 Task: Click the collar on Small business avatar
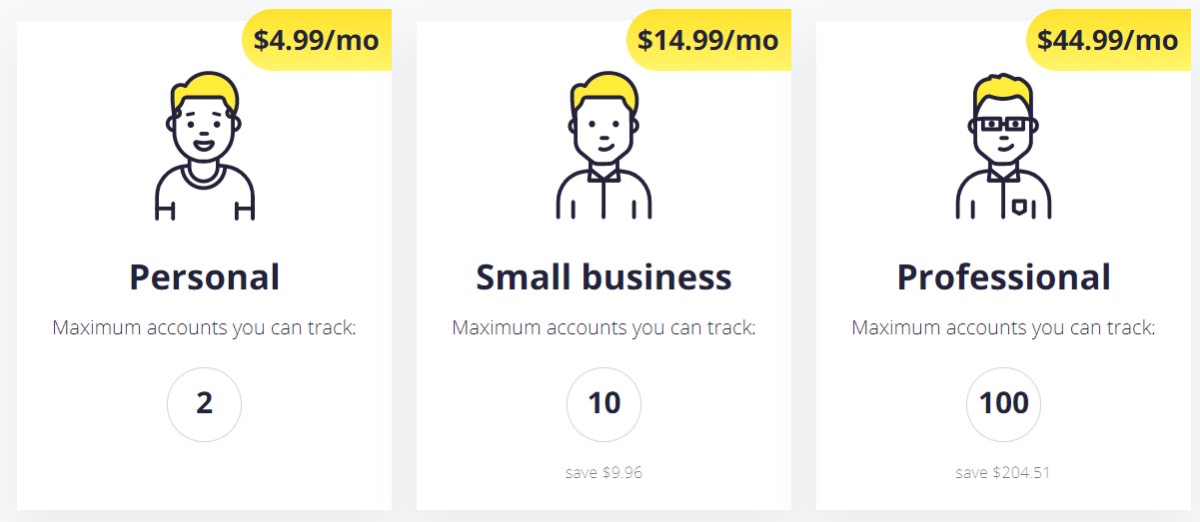603,173
